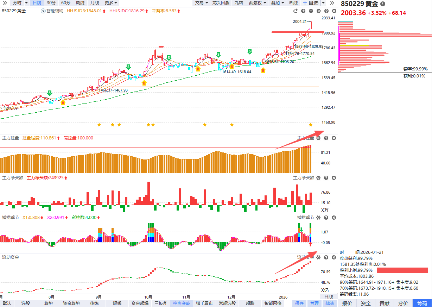Zoom in chart with plus icon
432x307 pixels.
tap(303, 11)
